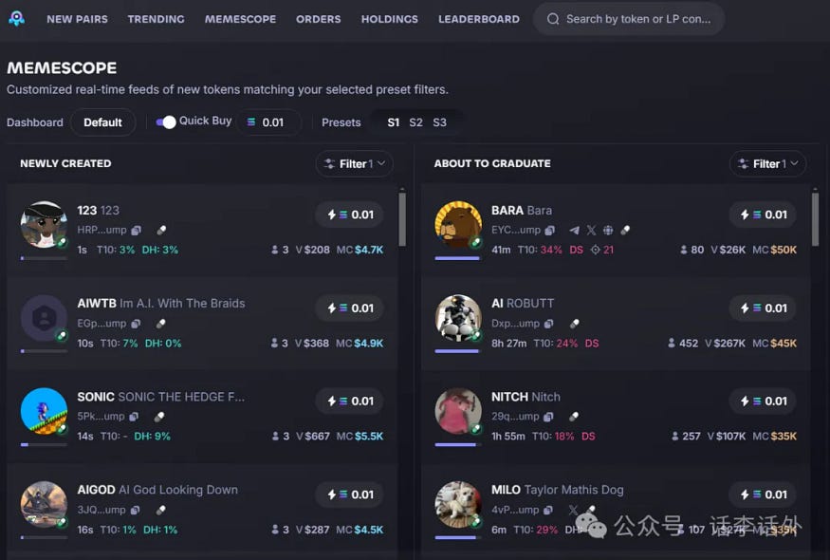This screenshot has height=560, width=830.
Task: Open the Default dashboard selector
Action: [x=102, y=122]
